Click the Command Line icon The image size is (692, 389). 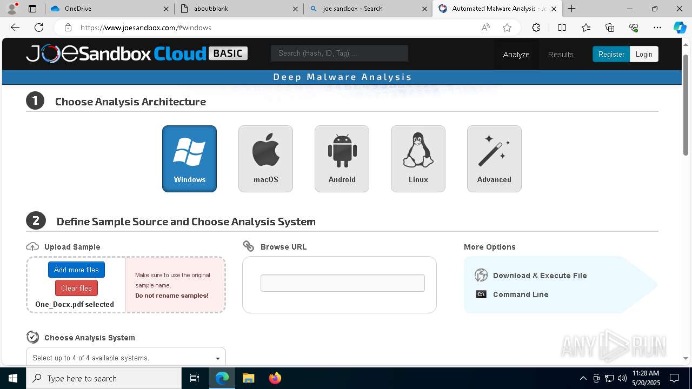tap(481, 294)
